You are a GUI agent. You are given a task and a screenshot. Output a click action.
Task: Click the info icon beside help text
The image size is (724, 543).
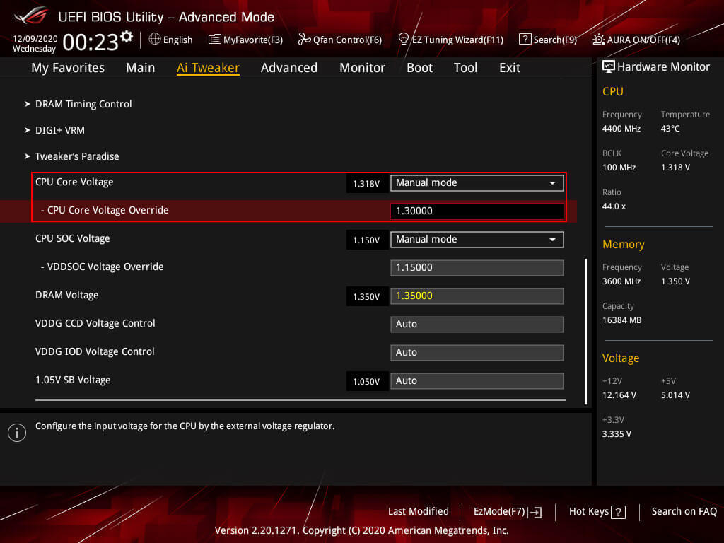[17, 433]
